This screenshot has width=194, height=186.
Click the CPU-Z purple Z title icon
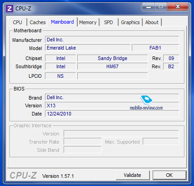(x=10, y=9)
